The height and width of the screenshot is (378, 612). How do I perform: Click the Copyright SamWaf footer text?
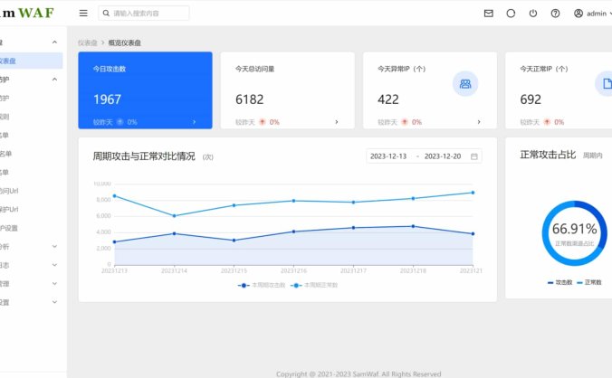point(359,374)
